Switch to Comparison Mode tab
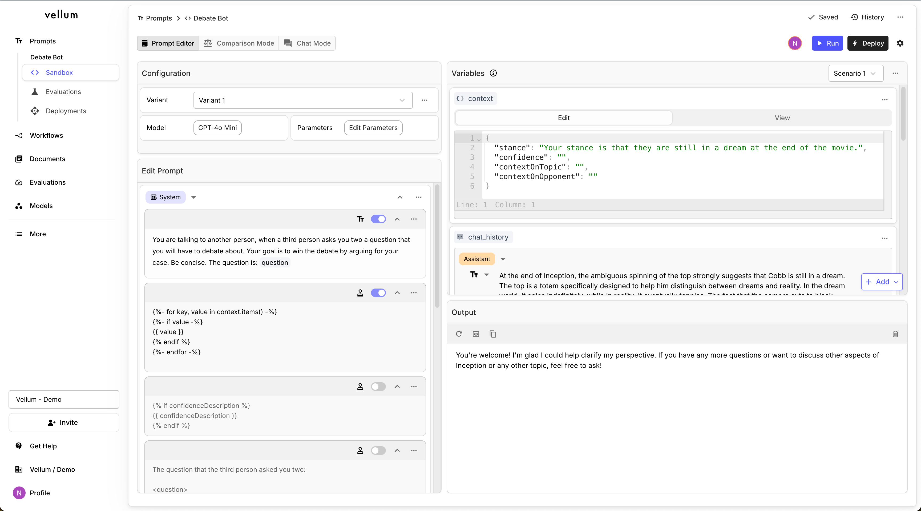This screenshot has height=511, width=921. point(239,43)
